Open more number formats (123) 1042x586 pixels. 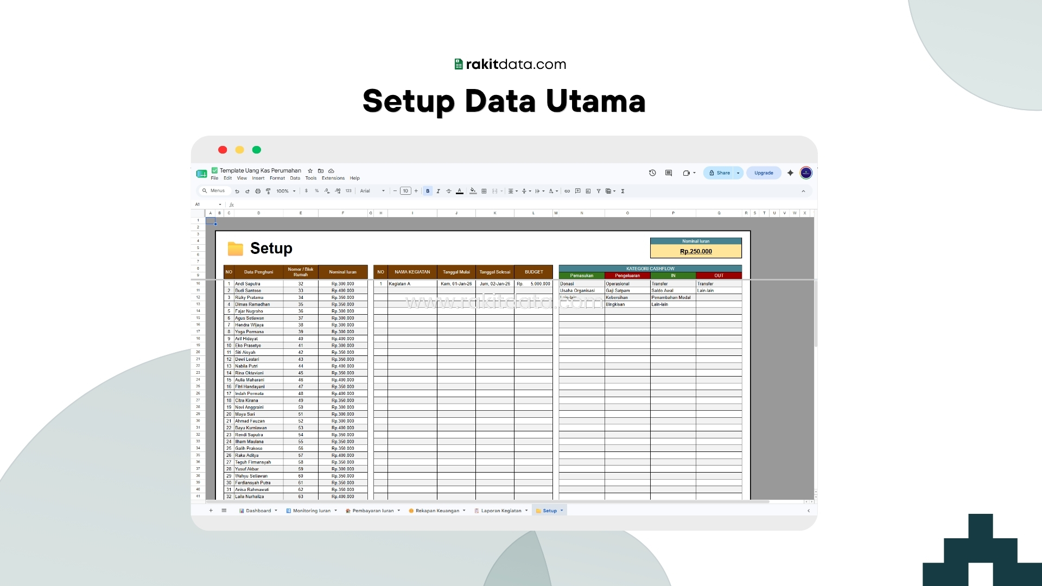point(348,191)
